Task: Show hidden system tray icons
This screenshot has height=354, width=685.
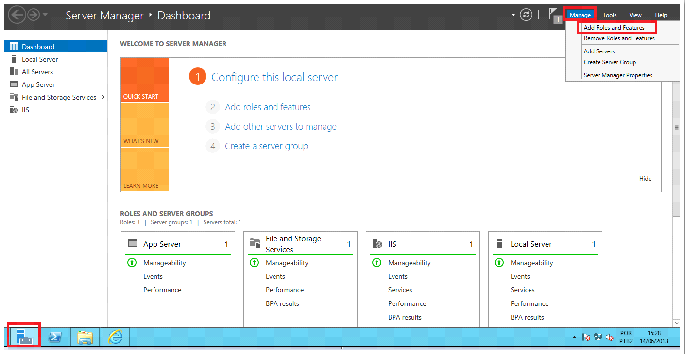Action: (575, 337)
